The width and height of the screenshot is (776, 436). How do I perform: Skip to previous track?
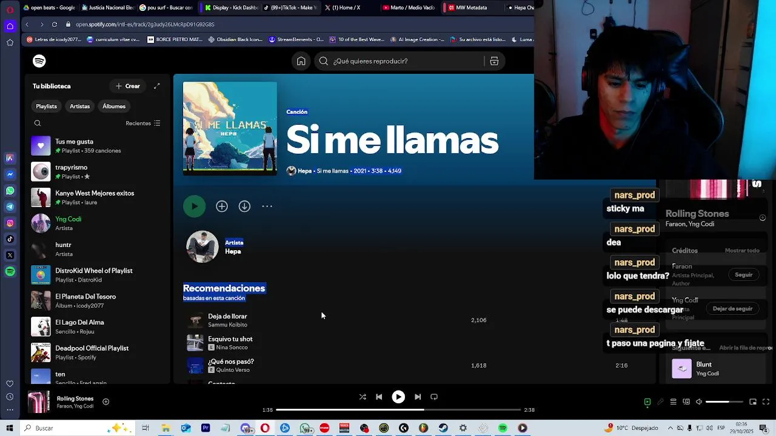point(379,397)
